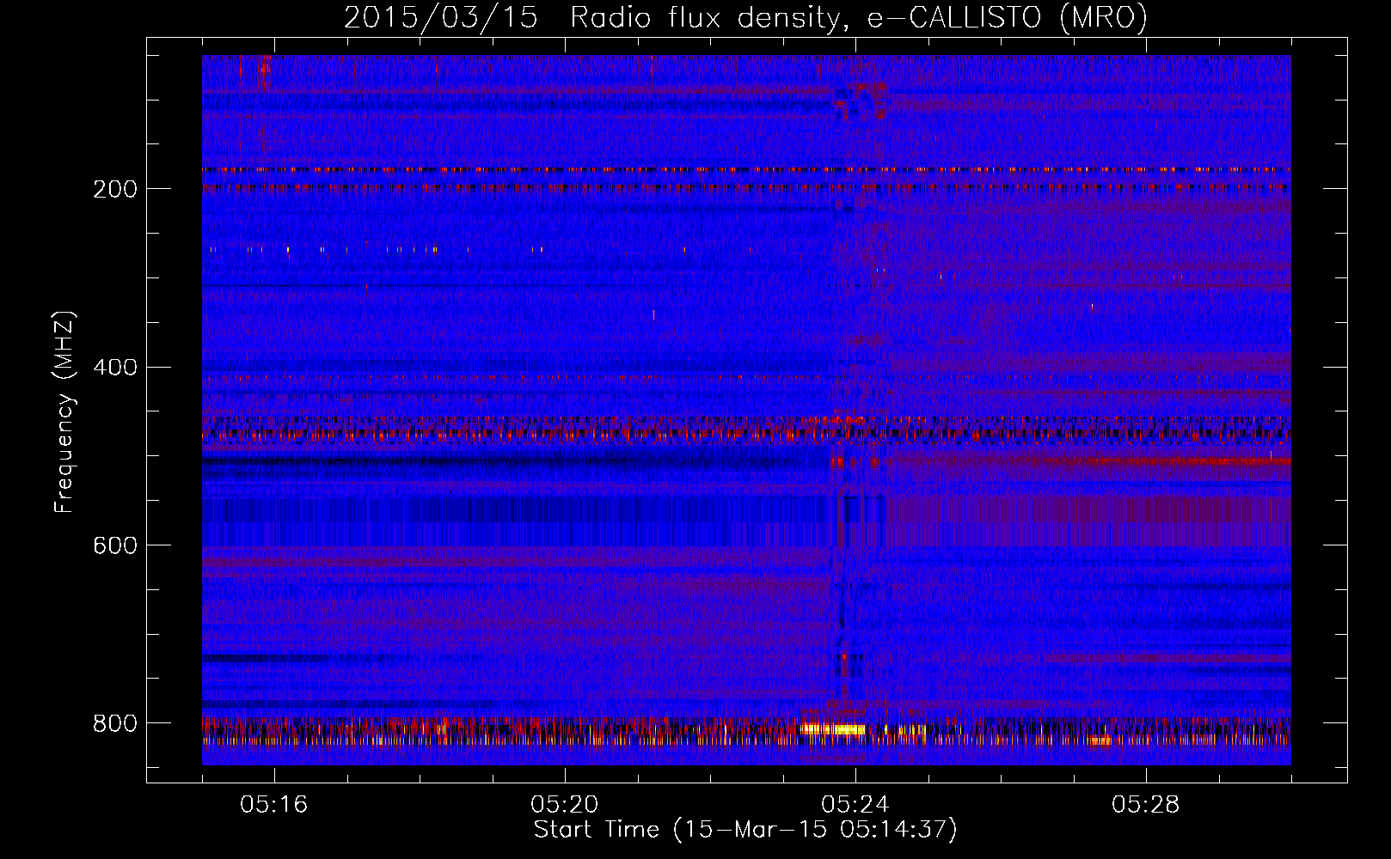Image resolution: width=1391 pixels, height=859 pixels.
Task: Click the 600 frequency tick label
Action: pos(115,546)
